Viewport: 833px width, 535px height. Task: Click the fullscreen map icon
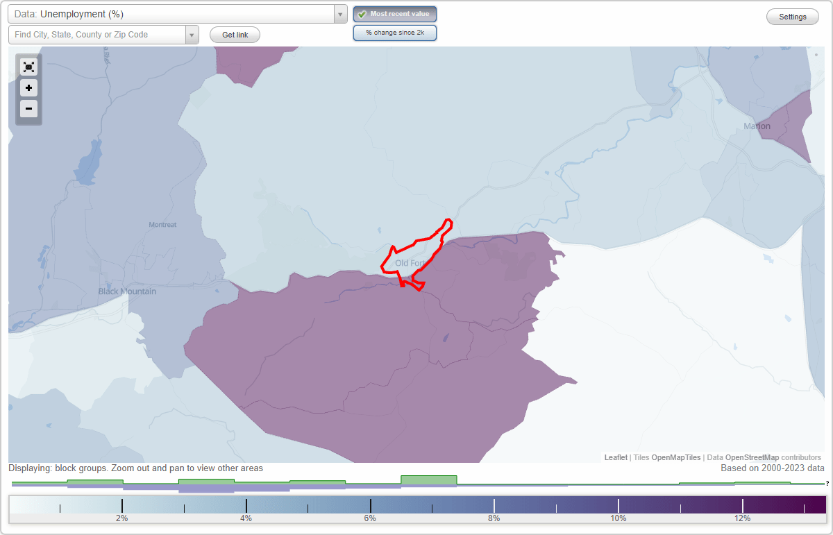pos(28,67)
